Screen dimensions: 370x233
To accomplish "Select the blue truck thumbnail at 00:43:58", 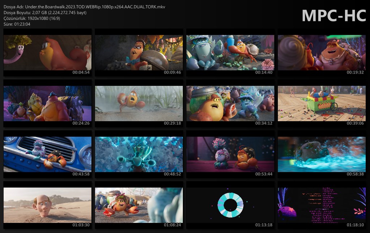I will (x=47, y=154).
